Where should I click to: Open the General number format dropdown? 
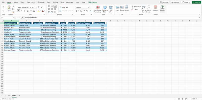coord(89,8)
